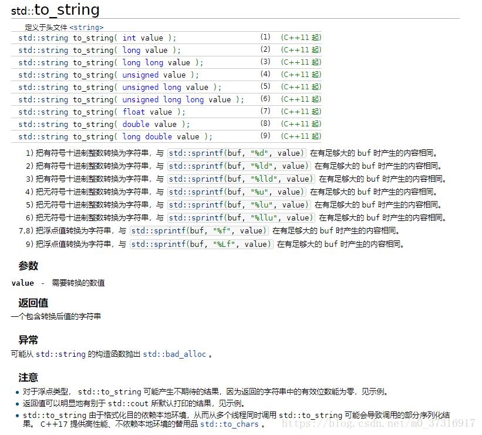Viewport: 482px width, 435px height.
Task: Click the sprintf "%f" code snippet
Action: click(x=199, y=230)
